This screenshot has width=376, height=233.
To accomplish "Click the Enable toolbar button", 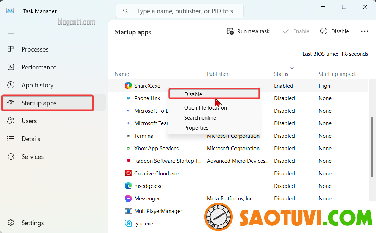I will click(x=296, y=31).
